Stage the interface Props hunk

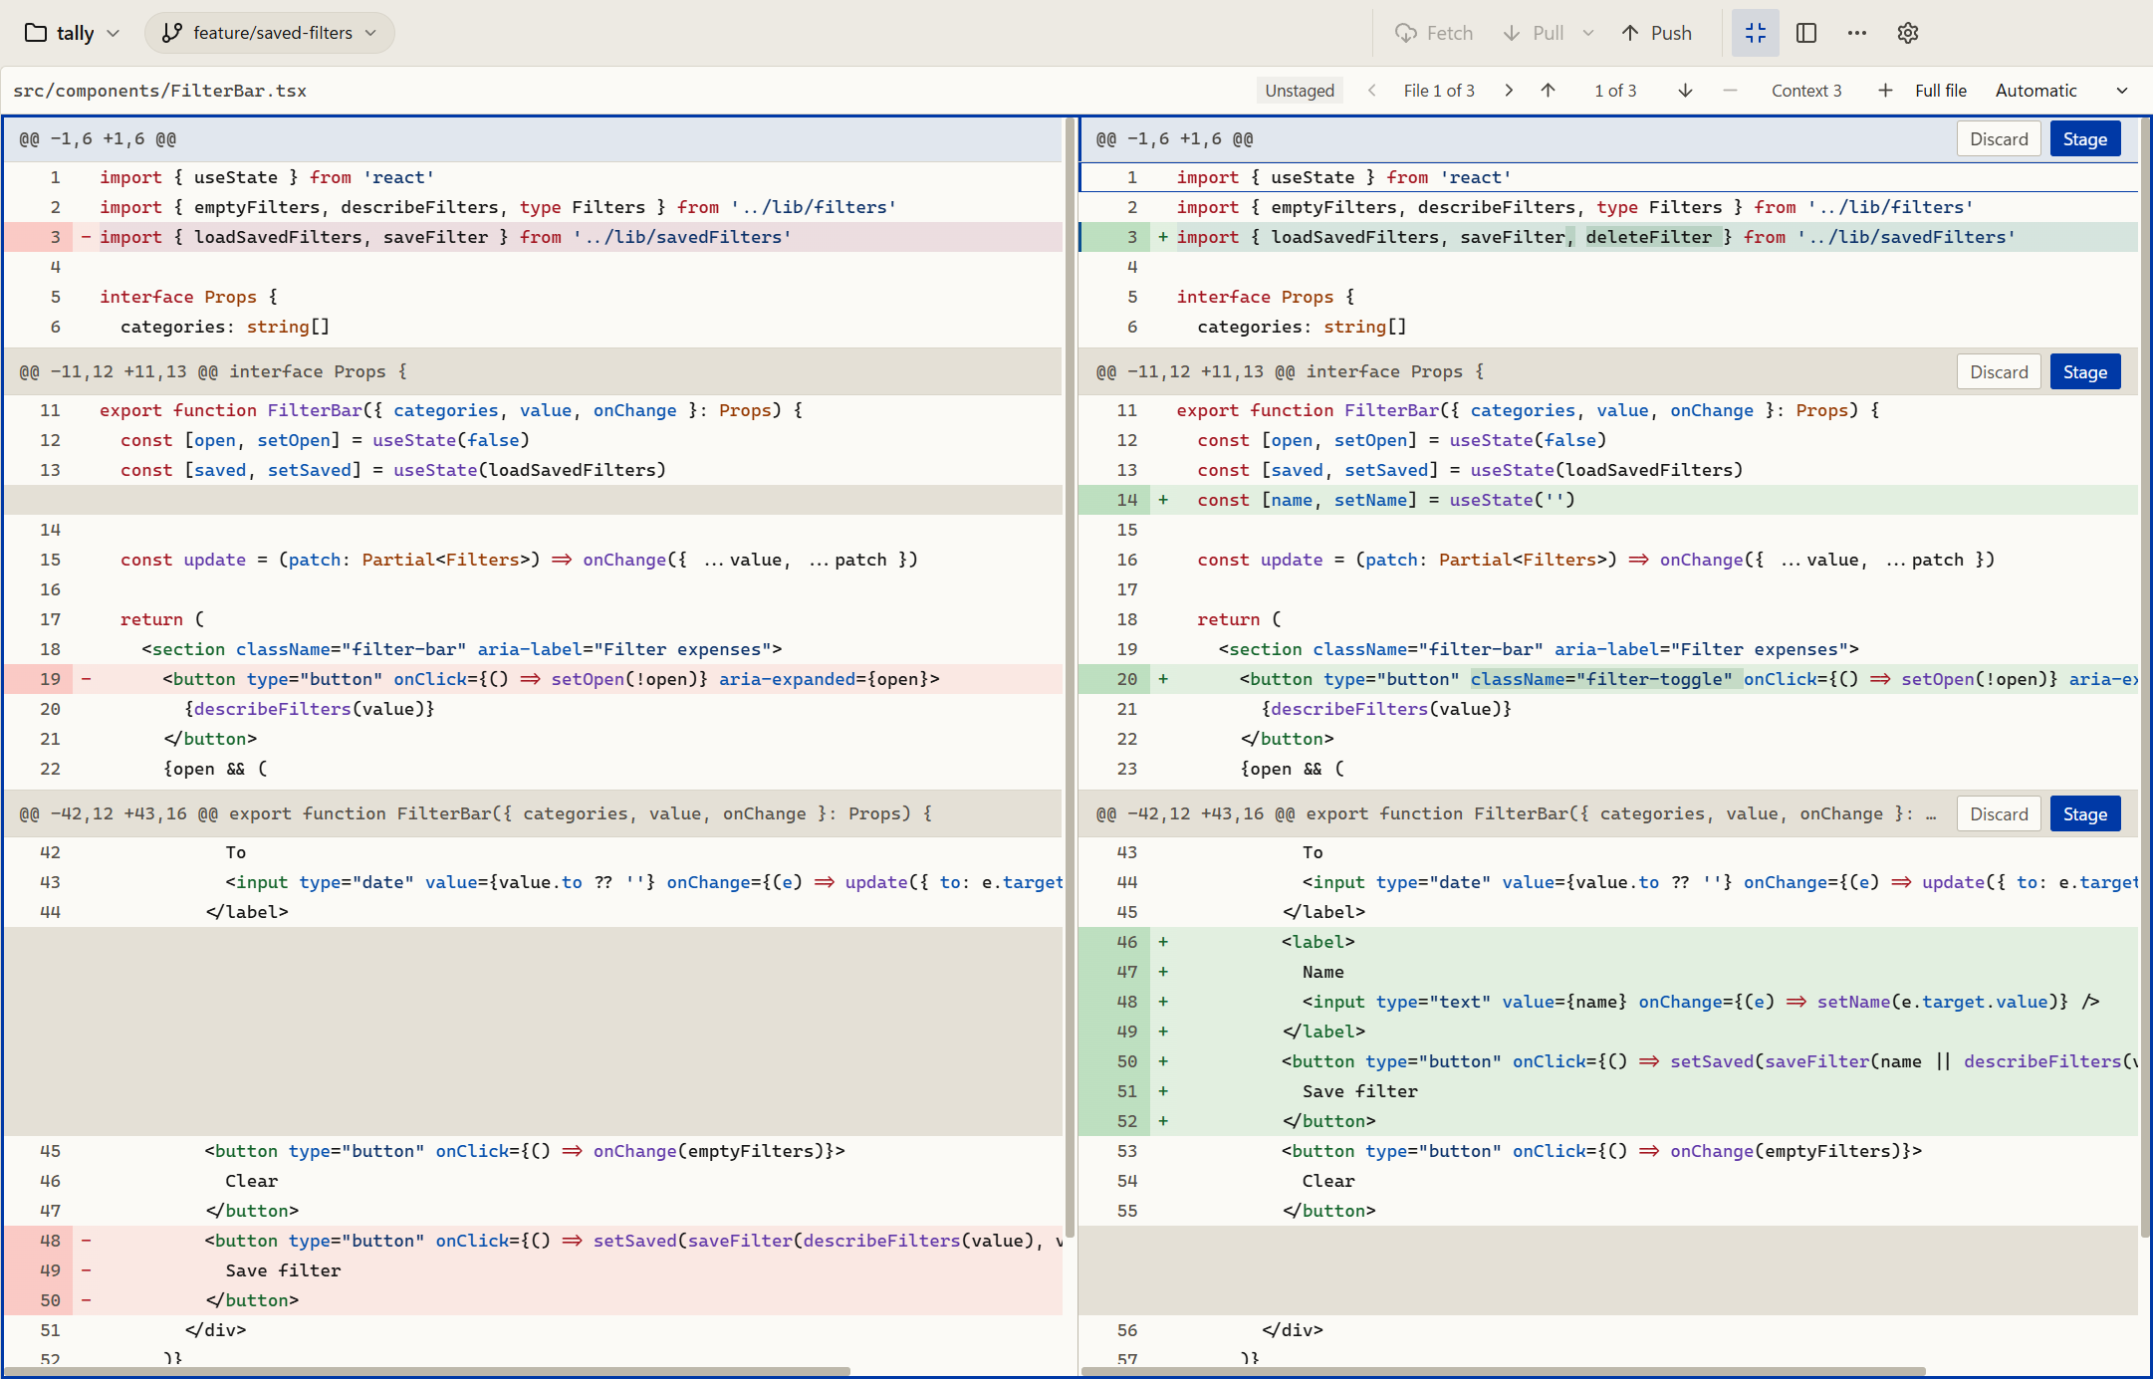click(x=2085, y=372)
